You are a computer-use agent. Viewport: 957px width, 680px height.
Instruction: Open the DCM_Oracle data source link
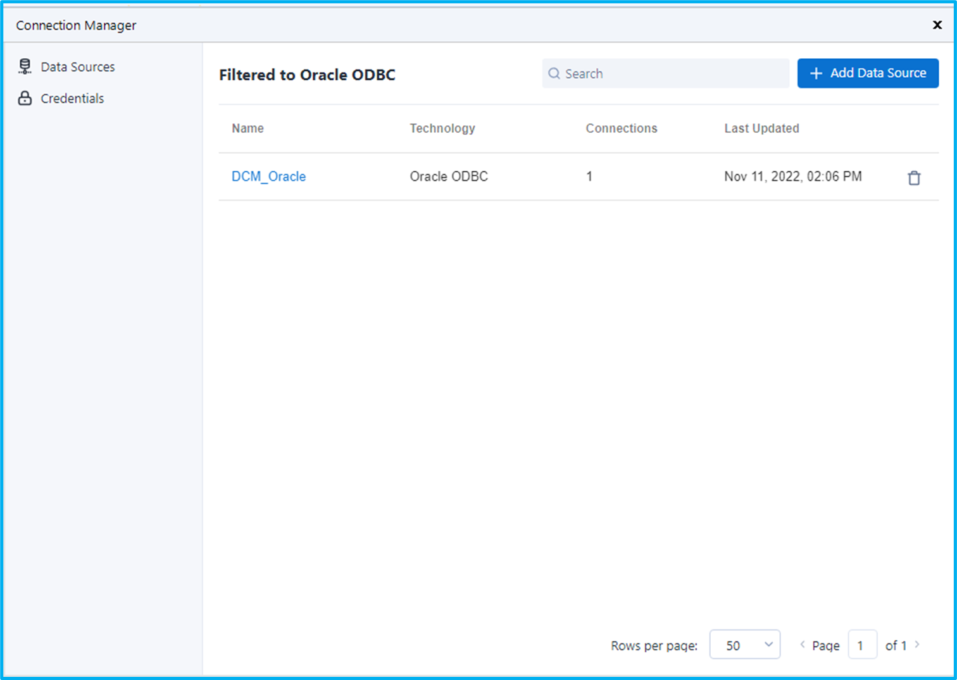coord(268,176)
